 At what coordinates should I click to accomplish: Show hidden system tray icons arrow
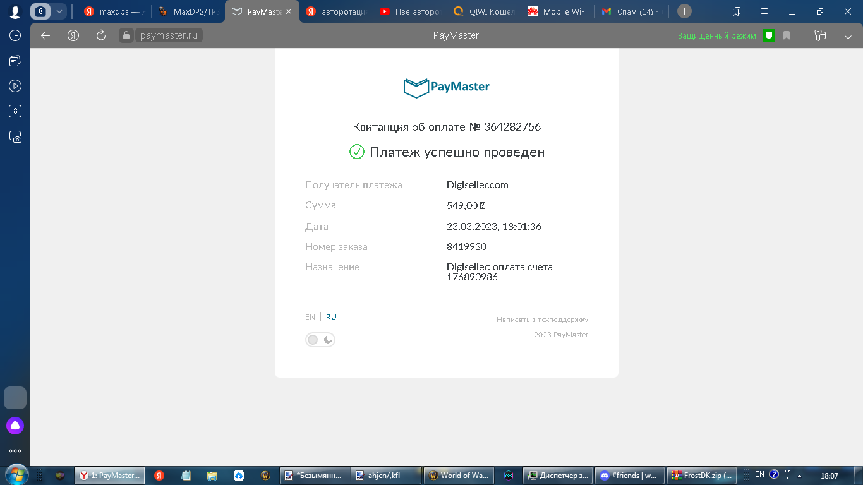[x=800, y=476]
